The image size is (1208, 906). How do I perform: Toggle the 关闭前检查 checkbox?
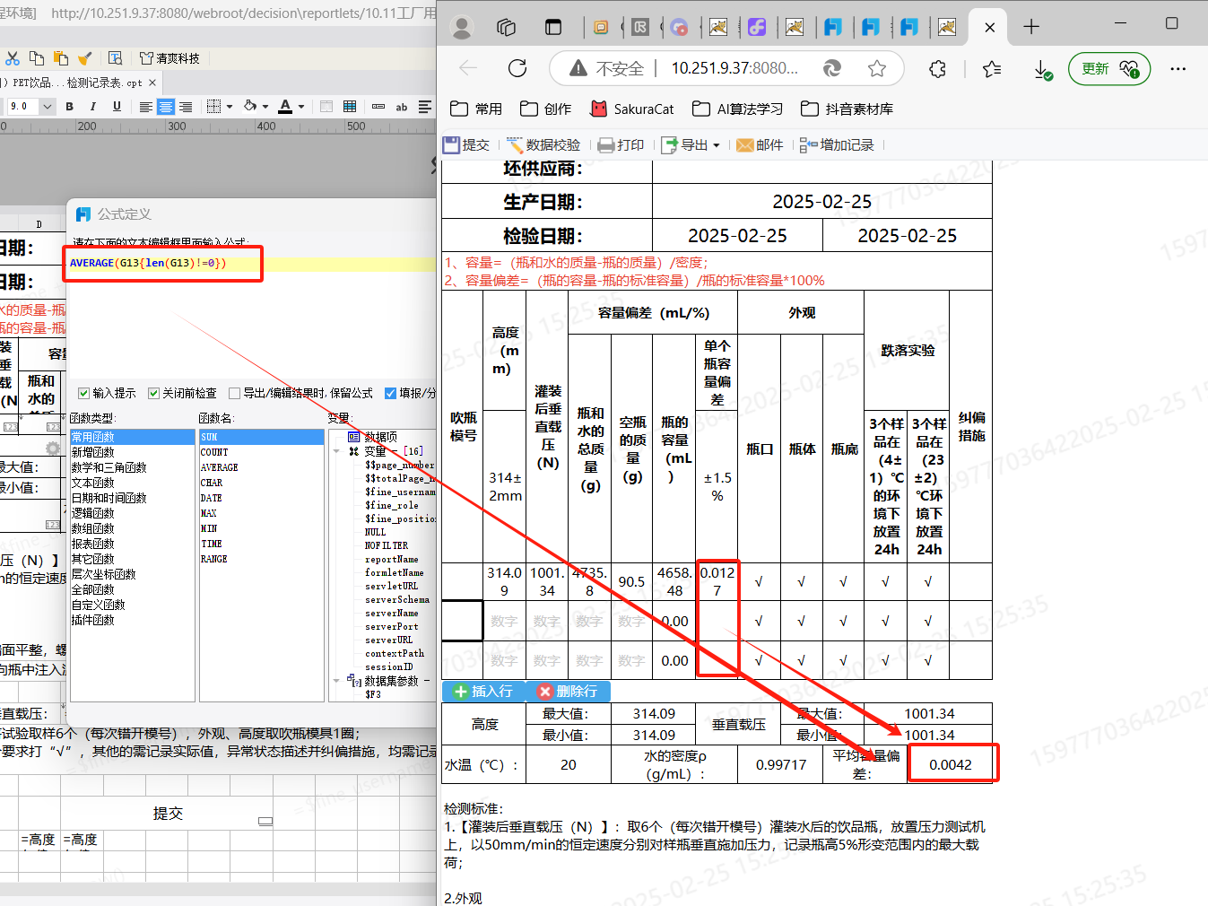pyautogui.click(x=154, y=393)
